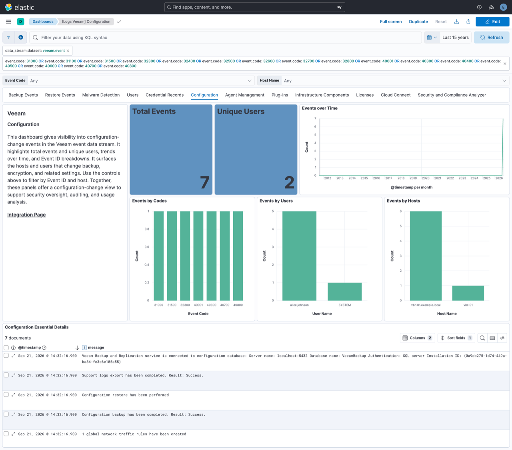Open the Sort fields selector
The image size is (512, 450).
[456, 338]
